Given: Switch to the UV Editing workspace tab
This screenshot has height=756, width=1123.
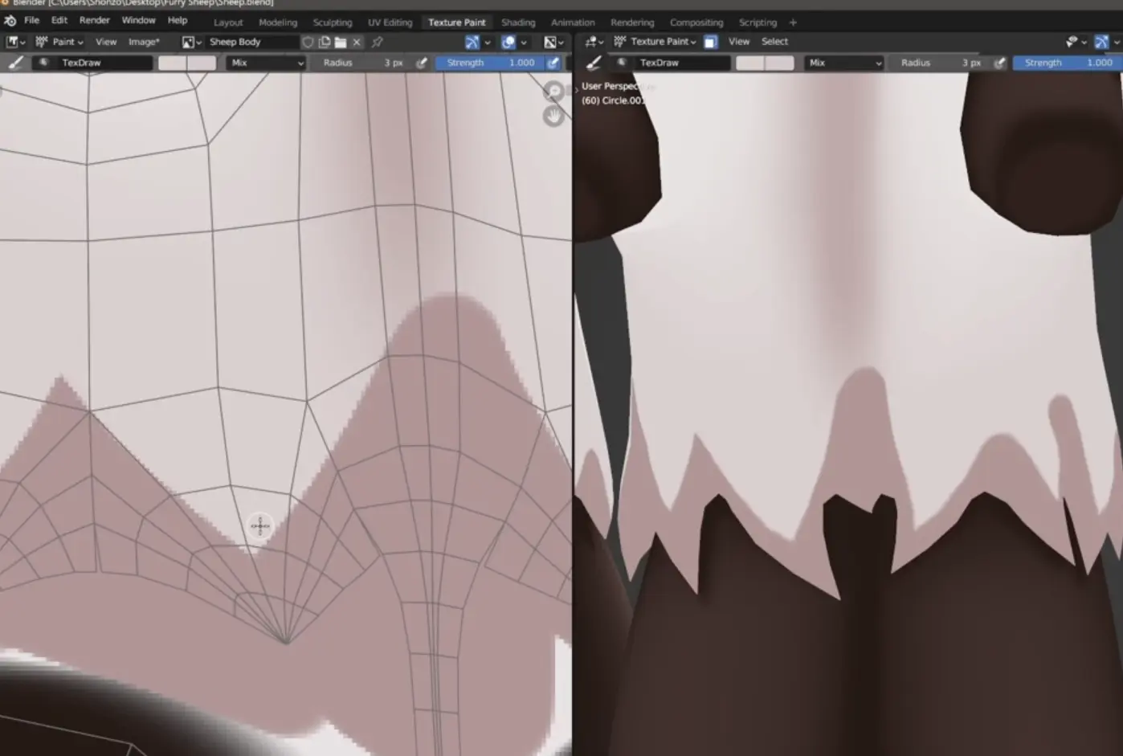Looking at the screenshot, I should pyautogui.click(x=390, y=22).
